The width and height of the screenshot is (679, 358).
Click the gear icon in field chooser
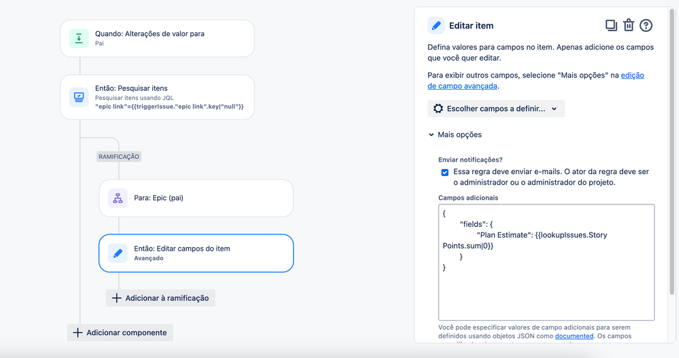(438, 109)
